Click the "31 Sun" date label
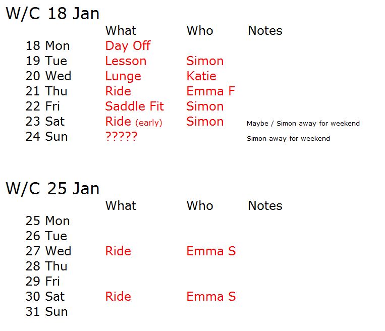385x331 pixels. point(46,312)
